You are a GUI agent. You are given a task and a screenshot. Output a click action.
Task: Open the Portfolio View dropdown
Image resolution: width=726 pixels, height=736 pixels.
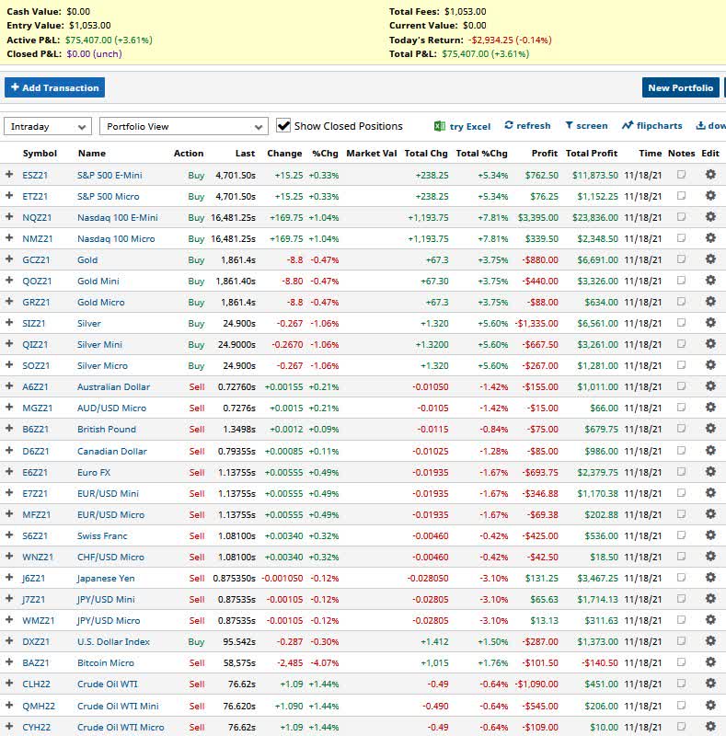(x=182, y=127)
